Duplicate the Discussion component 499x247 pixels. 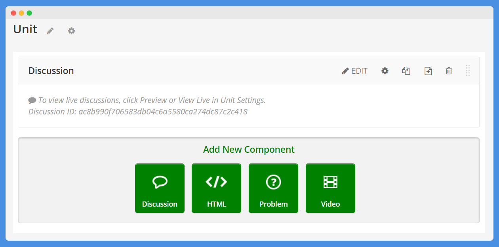406,71
